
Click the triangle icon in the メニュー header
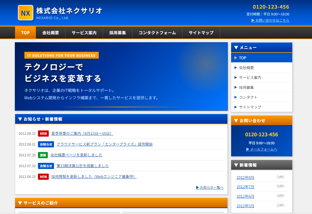(x=236, y=47)
